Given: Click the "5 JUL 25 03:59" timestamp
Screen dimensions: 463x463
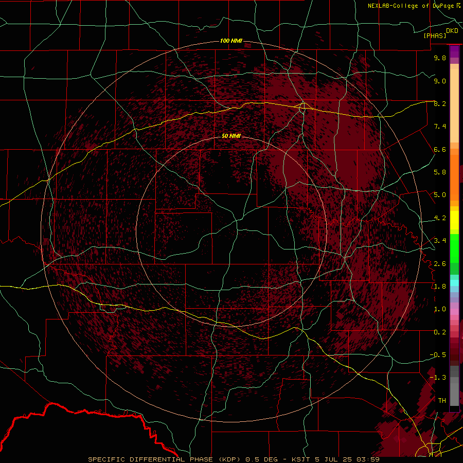Looking at the screenshot, I should tap(347, 459).
